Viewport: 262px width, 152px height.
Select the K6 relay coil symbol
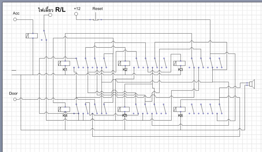179,109
